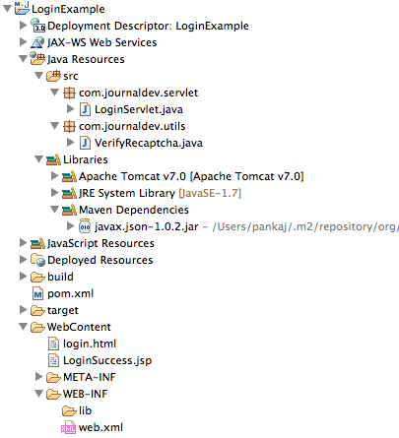Viewport: 399px width, 438px height.
Task: Expand the META-INF folder
Action: click(38, 377)
